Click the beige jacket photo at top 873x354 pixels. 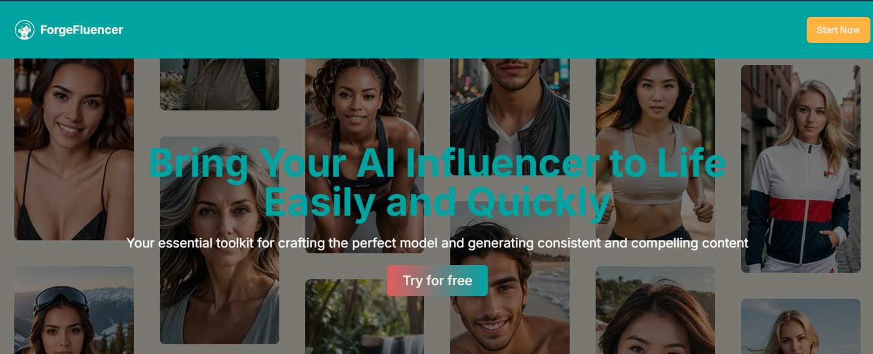[220, 84]
